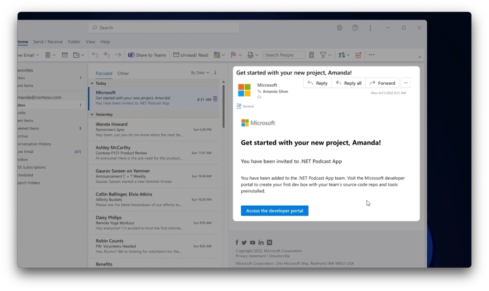Open the YouTube icon in email footer
Screen dimensions: 489x291
coord(253,242)
